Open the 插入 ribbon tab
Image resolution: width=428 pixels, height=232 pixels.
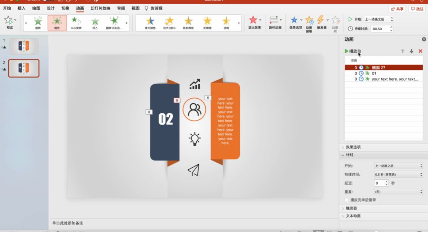pos(21,8)
